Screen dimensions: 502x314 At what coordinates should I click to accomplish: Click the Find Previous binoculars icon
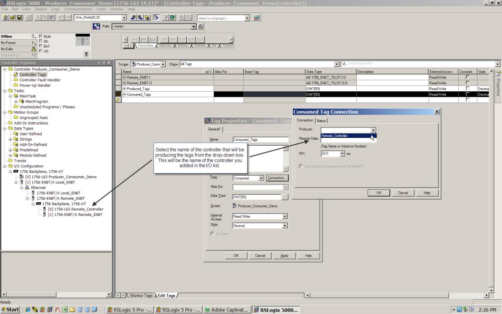[x=133, y=17]
